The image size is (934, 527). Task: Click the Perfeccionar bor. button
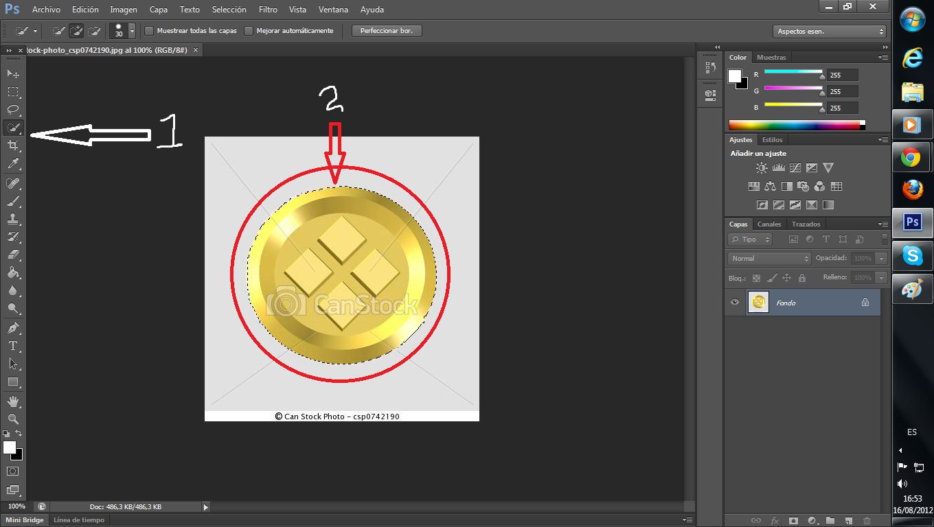point(386,30)
